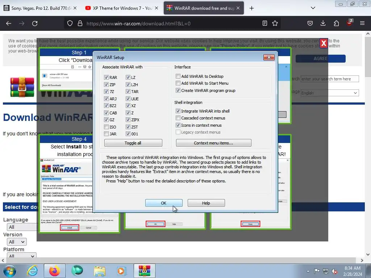Enable the JAR association checkbox
The width and height of the screenshot is (371, 278).
click(x=106, y=134)
